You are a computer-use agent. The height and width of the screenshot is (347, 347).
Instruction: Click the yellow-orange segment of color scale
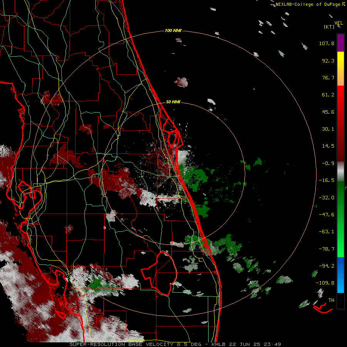click(x=340, y=69)
